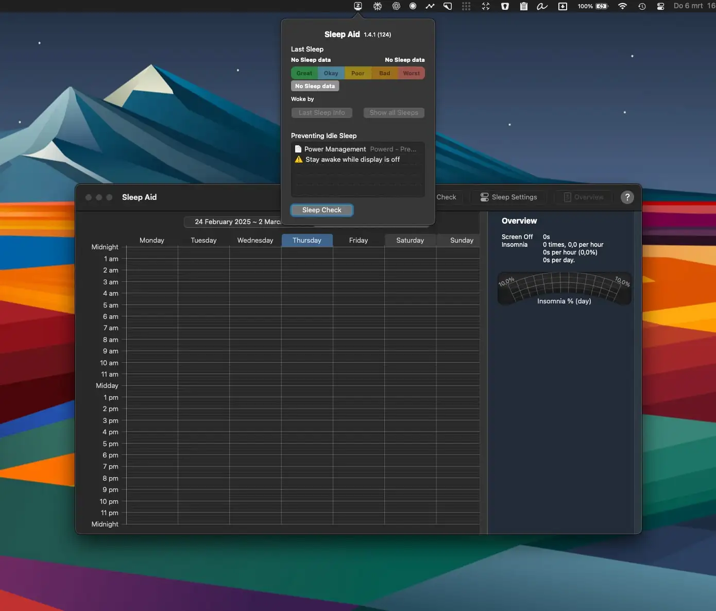Screen dimensions: 716x611
Task: Open the shield keyhole menu bar icon
Action: [505, 6]
